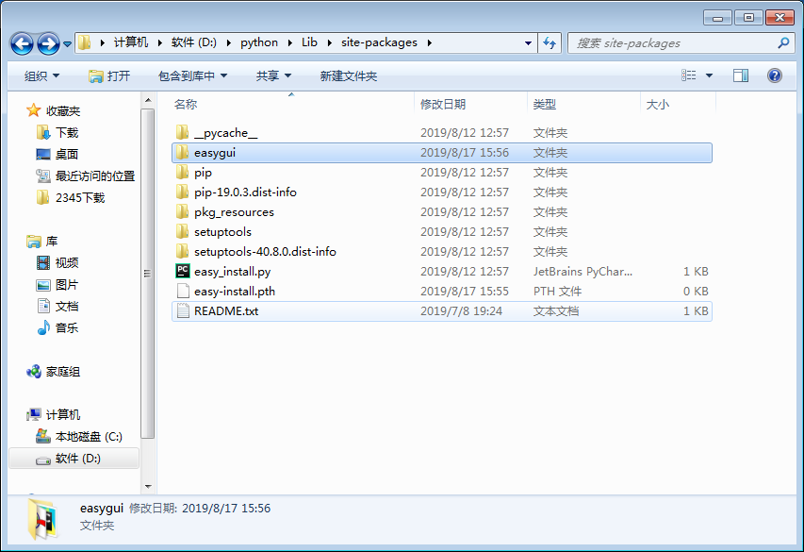Screen dimensions: 804x552
Task: Click the PyCharm icon of easy_install.py
Action: pyautogui.click(x=183, y=272)
